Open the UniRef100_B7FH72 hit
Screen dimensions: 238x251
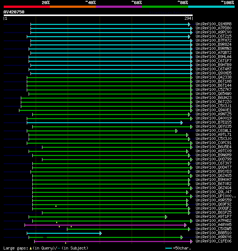tap(213, 40)
